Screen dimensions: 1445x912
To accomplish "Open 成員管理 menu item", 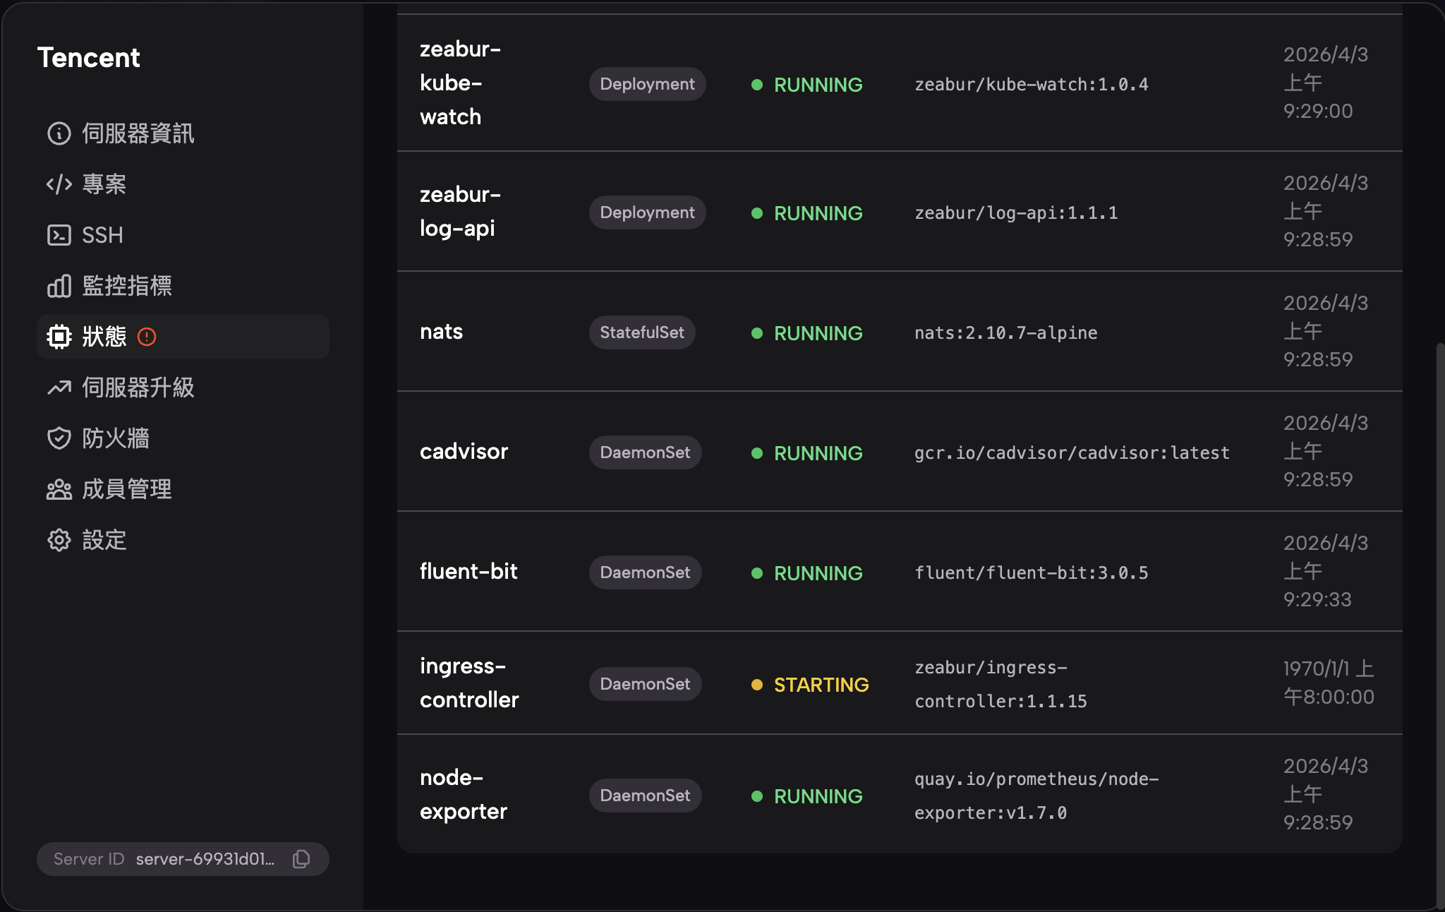I will coord(127,489).
